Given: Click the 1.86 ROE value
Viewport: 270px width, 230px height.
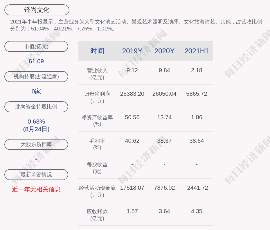Looking at the screenshot, I should click(197, 117).
